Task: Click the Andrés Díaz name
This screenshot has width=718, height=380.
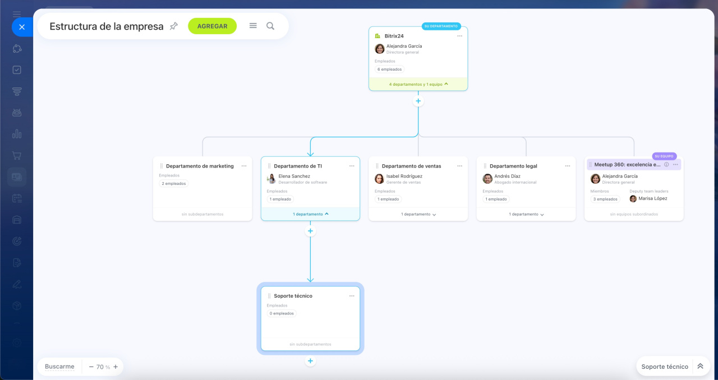Action: click(x=507, y=176)
